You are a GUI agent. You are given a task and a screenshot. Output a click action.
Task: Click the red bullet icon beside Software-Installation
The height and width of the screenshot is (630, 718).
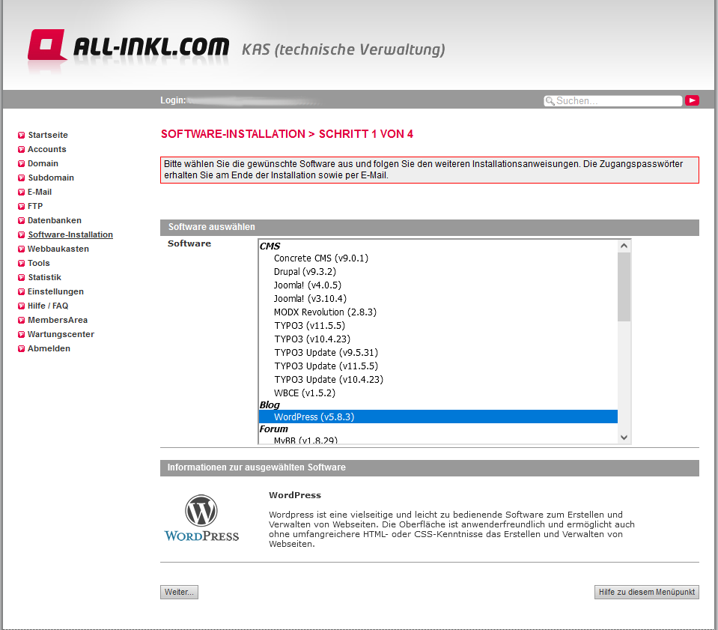tap(21, 234)
